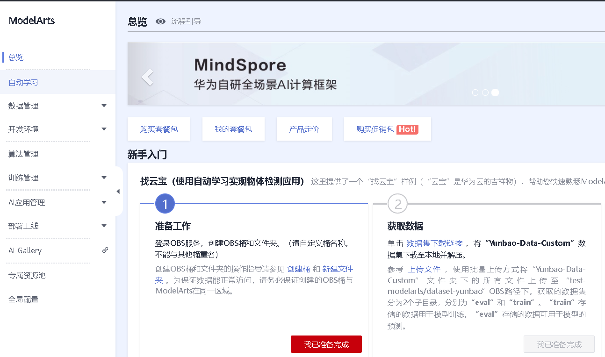Go to previous banner slide arrow
Screen dimensions: 605x357
click(147, 77)
